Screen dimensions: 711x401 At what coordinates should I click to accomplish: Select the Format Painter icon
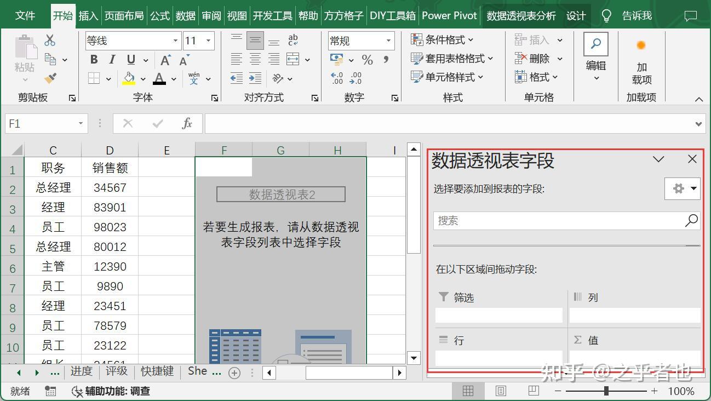click(49, 78)
